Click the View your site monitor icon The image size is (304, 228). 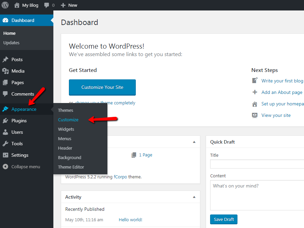click(255, 116)
